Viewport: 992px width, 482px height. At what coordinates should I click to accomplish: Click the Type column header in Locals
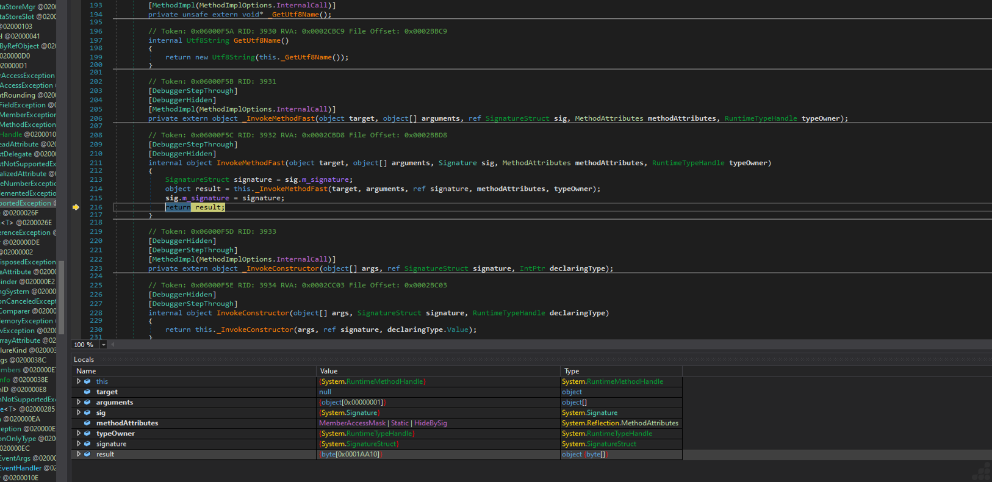coord(572,371)
